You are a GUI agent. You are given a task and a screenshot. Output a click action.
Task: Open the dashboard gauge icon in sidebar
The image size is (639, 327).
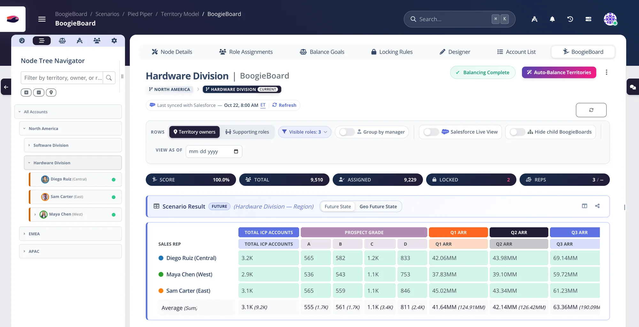coord(22,41)
